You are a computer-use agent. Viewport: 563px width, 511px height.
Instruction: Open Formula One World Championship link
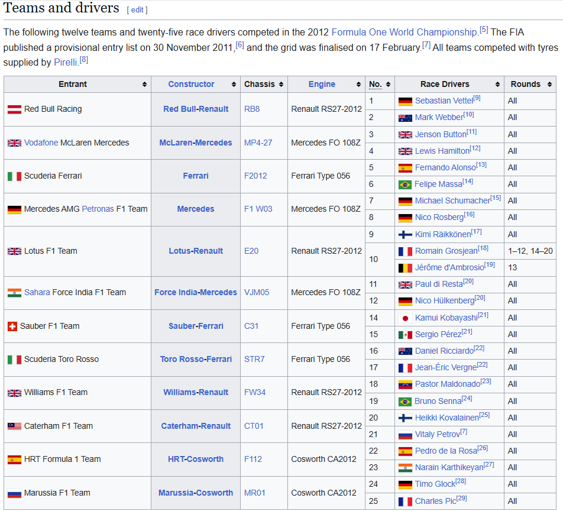click(x=405, y=33)
